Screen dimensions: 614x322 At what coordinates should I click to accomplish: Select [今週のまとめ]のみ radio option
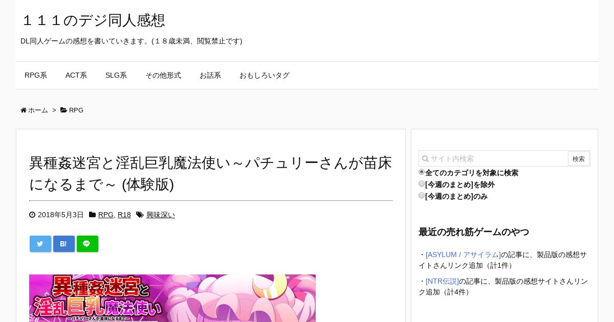click(422, 196)
